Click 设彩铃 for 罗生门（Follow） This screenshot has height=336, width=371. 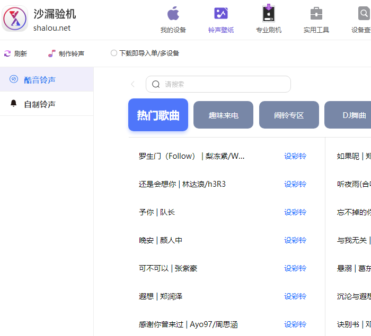[295, 156]
